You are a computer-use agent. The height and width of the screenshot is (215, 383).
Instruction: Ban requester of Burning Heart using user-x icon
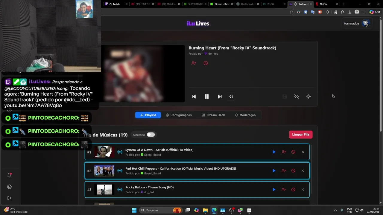pyautogui.click(x=194, y=63)
